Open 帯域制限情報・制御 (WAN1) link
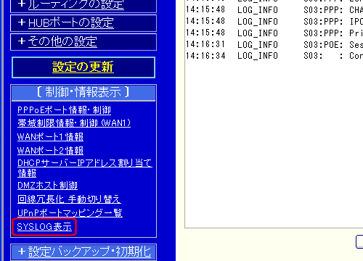The height and width of the screenshot is (261, 363). tap(74, 123)
